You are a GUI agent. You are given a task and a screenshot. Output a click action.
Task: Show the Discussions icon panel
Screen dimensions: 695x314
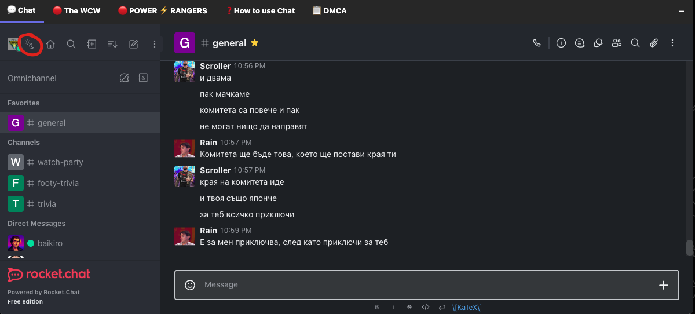tap(598, 43)
